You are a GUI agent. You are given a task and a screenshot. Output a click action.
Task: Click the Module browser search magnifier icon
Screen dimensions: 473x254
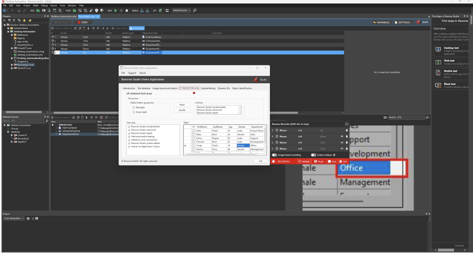point(47,121)
